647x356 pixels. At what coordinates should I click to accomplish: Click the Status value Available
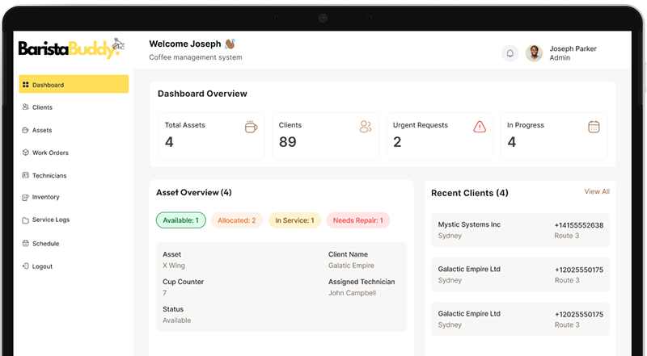pyautogui.click(x=176, y=320)
